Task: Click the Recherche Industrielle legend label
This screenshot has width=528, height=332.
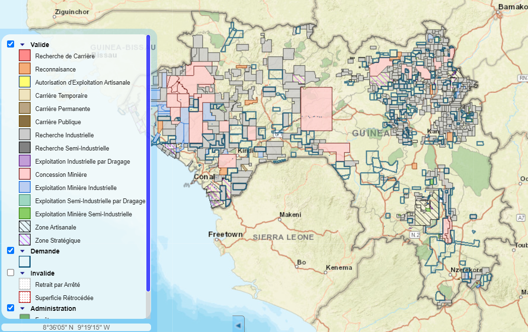Action: [x=64, y=135]
